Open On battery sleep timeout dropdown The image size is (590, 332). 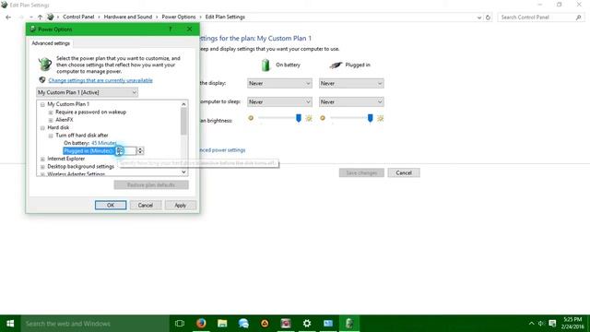[279, 101]
